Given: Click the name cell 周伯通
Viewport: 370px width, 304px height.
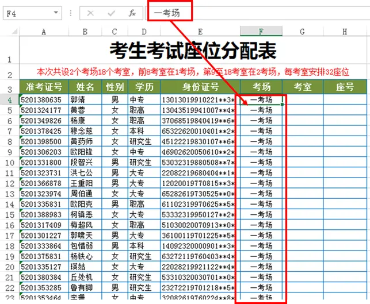Looking at the screenshot, I should coord(85,194).
